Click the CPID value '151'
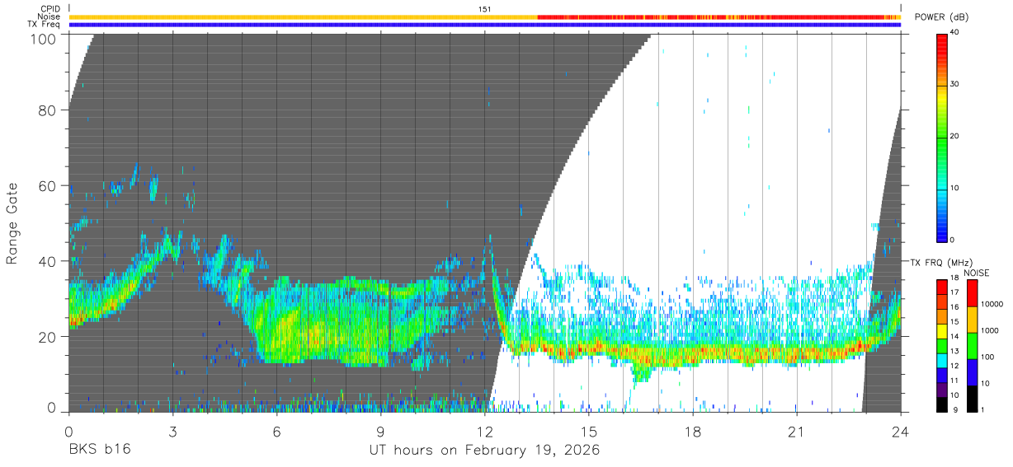 (x=485, y=9)
